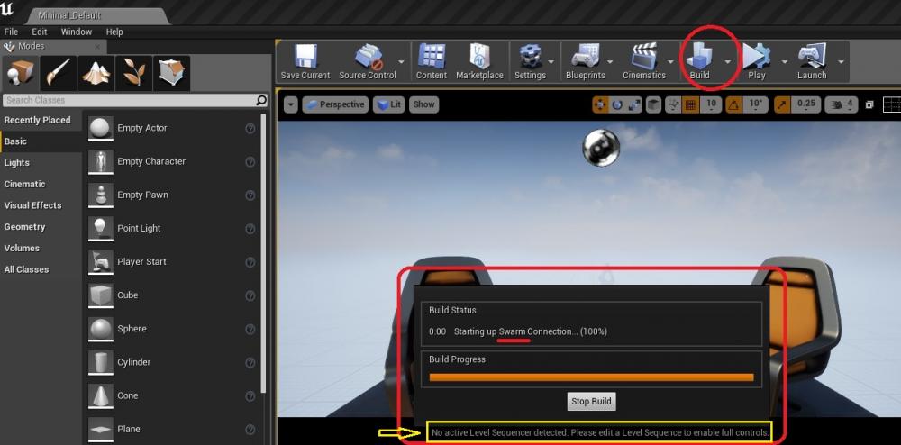Open Blueprints dropdown arrow
Image resolution: width=901 pixels, height=445 pixels.
610,61
